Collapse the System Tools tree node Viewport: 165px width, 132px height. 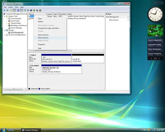point(4,16)
